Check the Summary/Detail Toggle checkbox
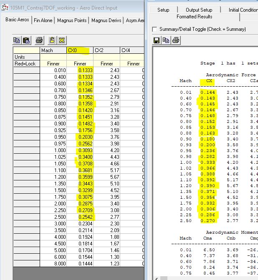The height and width of the screenshot is (280, 258). click(155, 30)
